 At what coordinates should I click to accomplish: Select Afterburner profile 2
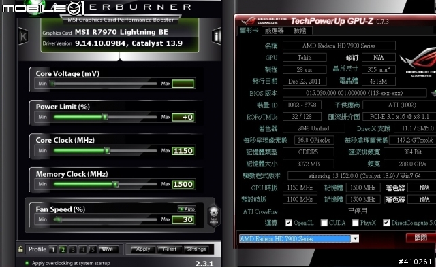[63, 249]
